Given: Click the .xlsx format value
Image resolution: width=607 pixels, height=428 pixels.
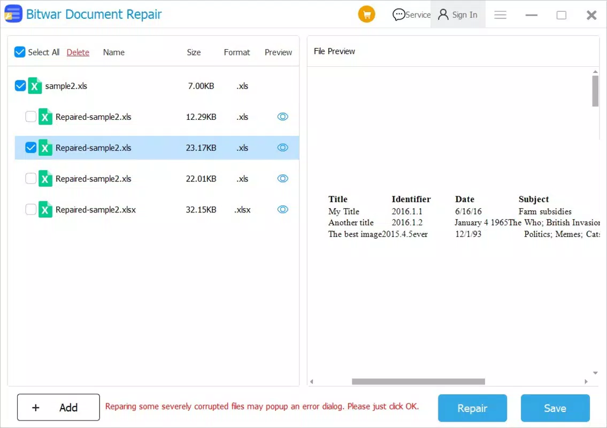Looking at the screenshot, I should pos(242,210).
